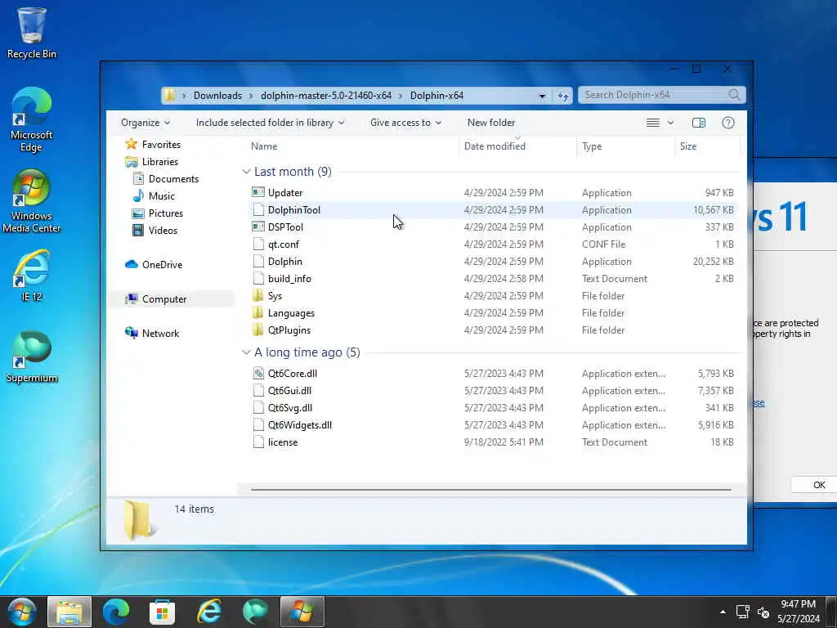Select the Qt6Widgets.dll file
This screenshot has width=837, height=628.
click(x=493, y=425)
